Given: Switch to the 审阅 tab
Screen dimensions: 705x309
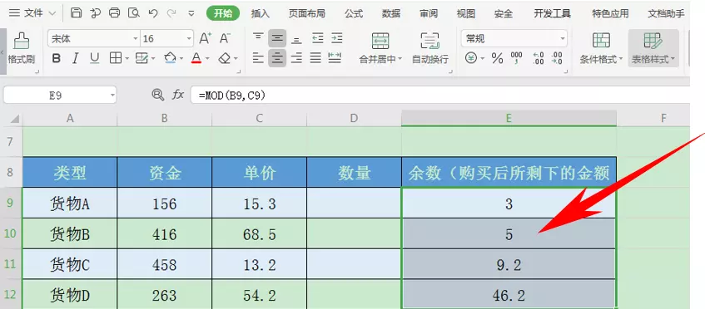Looking at the screenshot, I should pos(429,13).
